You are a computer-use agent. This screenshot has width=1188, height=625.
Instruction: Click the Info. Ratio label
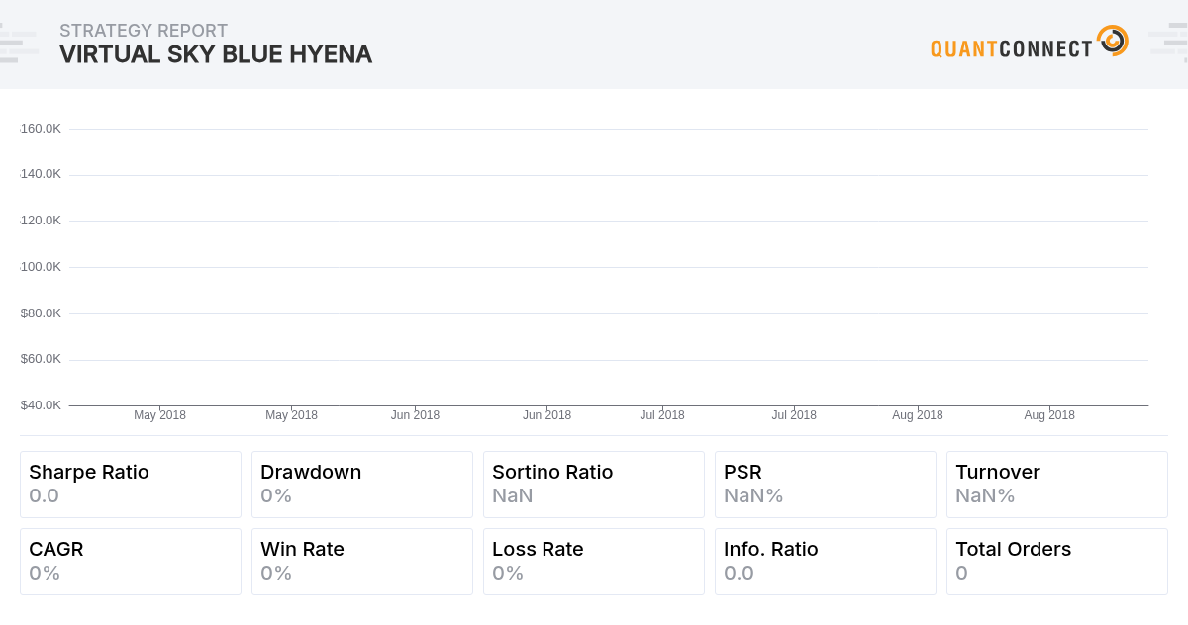tap(771, 549)
